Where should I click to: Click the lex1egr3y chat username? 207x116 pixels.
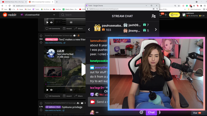pyautogui.click(x=97, y=88)
